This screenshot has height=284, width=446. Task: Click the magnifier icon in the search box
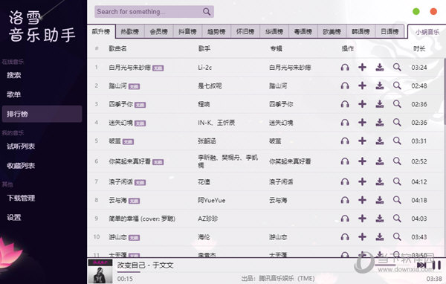207,12
